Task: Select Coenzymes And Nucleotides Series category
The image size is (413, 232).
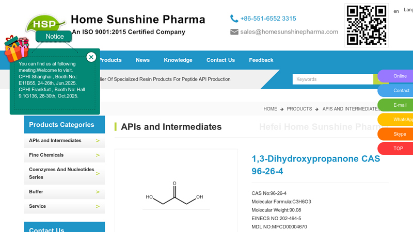Action: point(61,173)
